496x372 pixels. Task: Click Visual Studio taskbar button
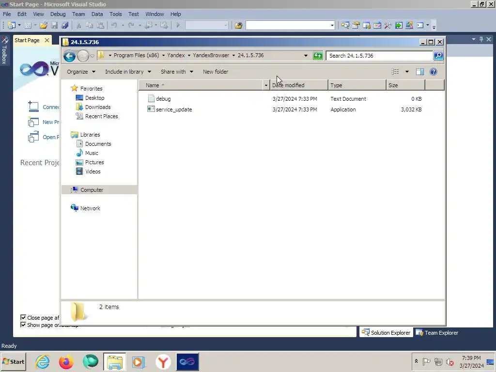pos(187,361)
